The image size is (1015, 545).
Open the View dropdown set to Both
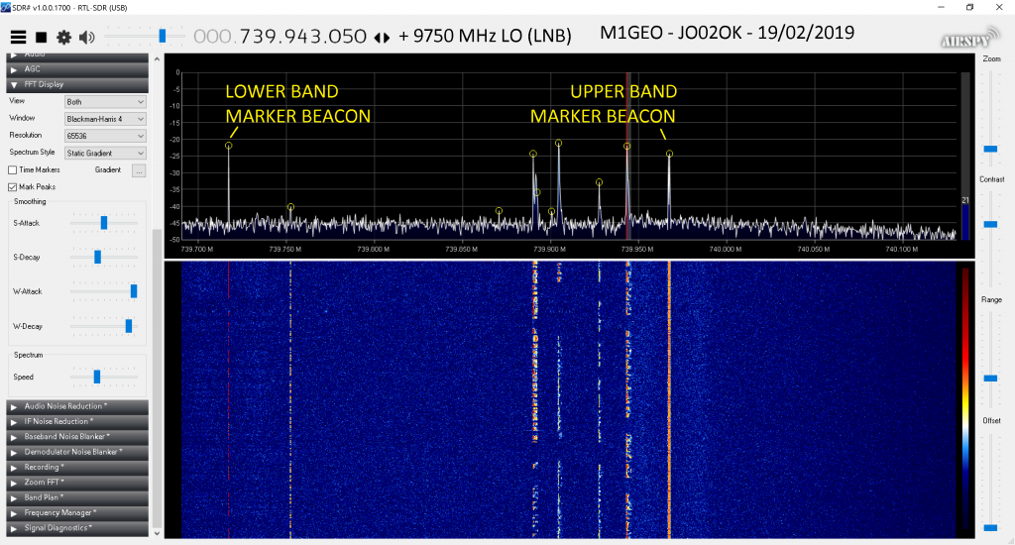click(x=105, y=102)
